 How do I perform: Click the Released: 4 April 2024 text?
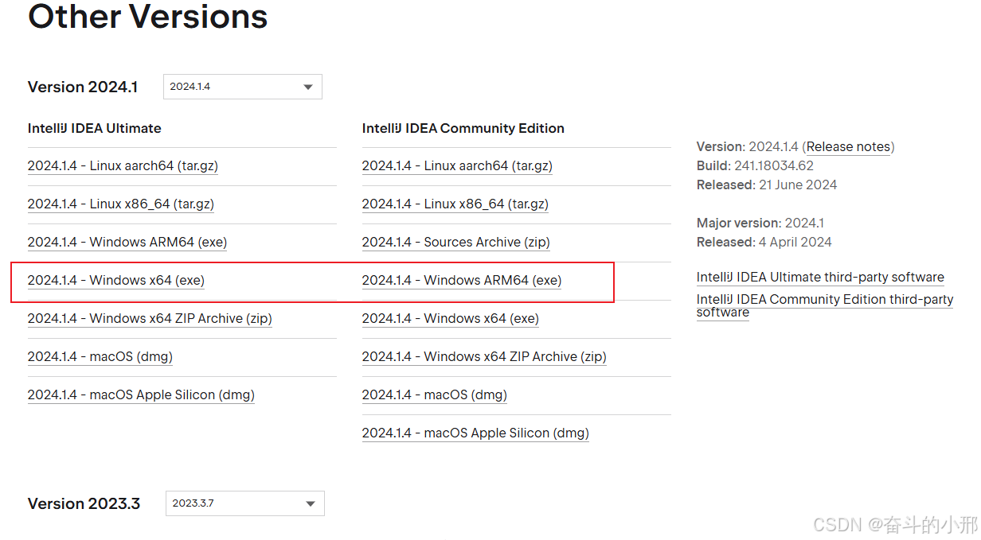coord(764,243)
